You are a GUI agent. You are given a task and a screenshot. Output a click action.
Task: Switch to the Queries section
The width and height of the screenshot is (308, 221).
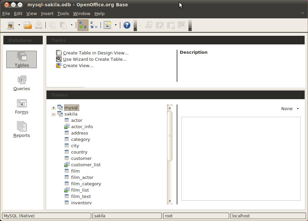21,82
